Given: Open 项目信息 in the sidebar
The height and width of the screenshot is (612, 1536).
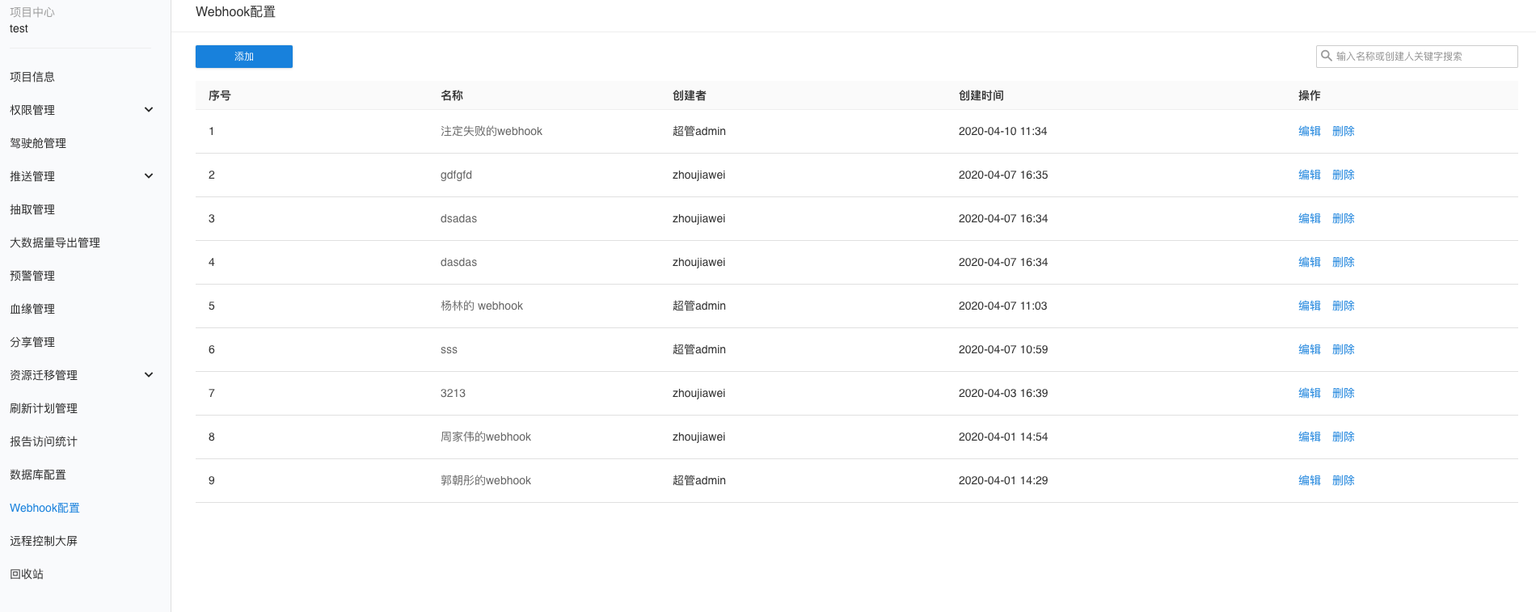Looking at the screenshot, I should pos(32,77).
